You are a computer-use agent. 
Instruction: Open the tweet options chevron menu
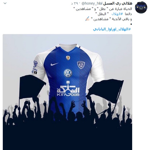5,3
